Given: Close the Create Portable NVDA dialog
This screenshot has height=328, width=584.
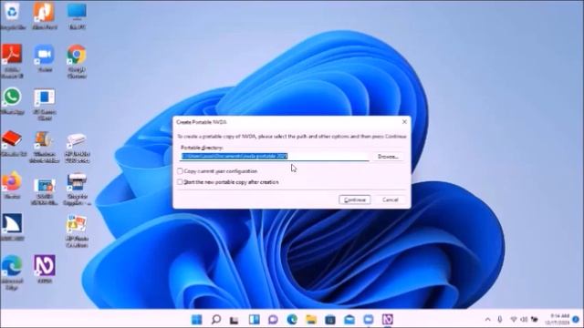Looking at the screenshot, I should pos(404,121).
